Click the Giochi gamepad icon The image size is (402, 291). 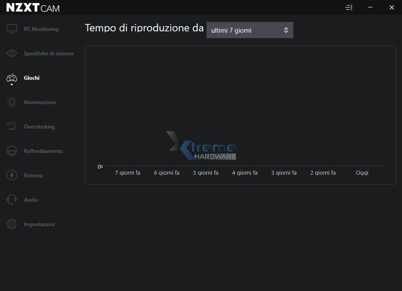(x=12, y=78)
